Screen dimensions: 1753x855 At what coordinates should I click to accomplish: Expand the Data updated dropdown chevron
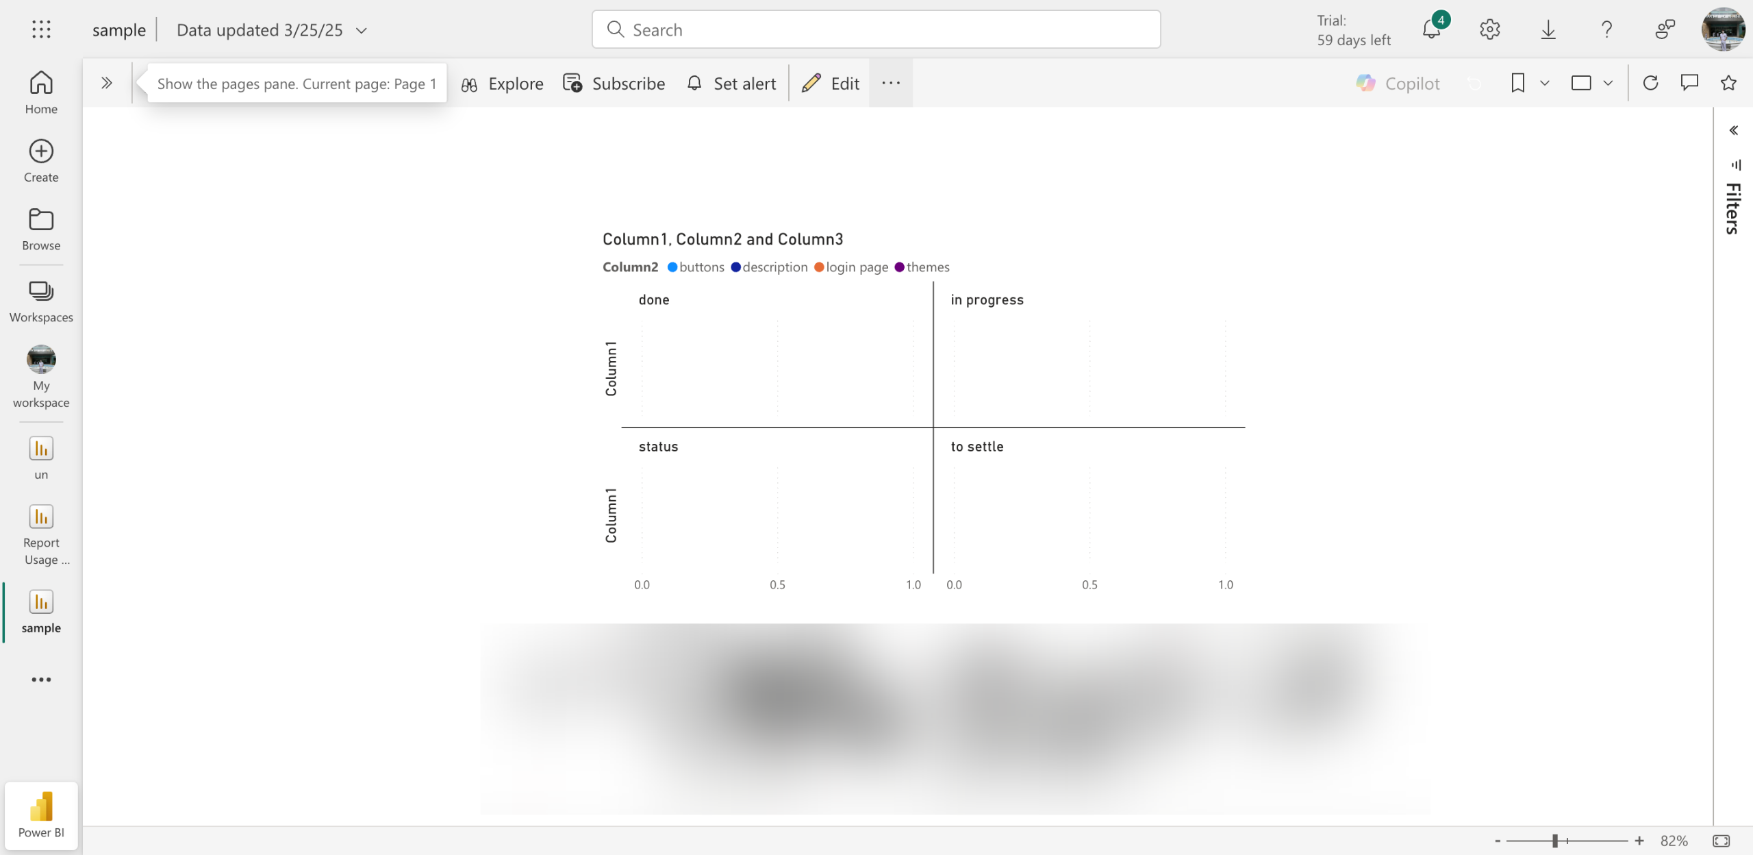(x=362, y=30)
